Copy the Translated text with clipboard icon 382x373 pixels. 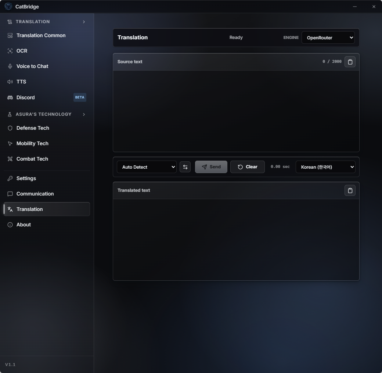point(350,190)
